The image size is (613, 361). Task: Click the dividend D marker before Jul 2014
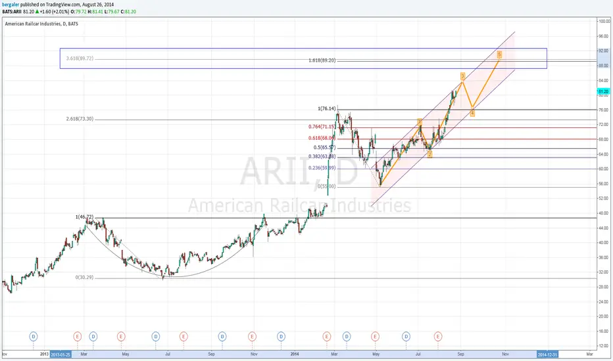pyautogui.click(x=406, y=336)
